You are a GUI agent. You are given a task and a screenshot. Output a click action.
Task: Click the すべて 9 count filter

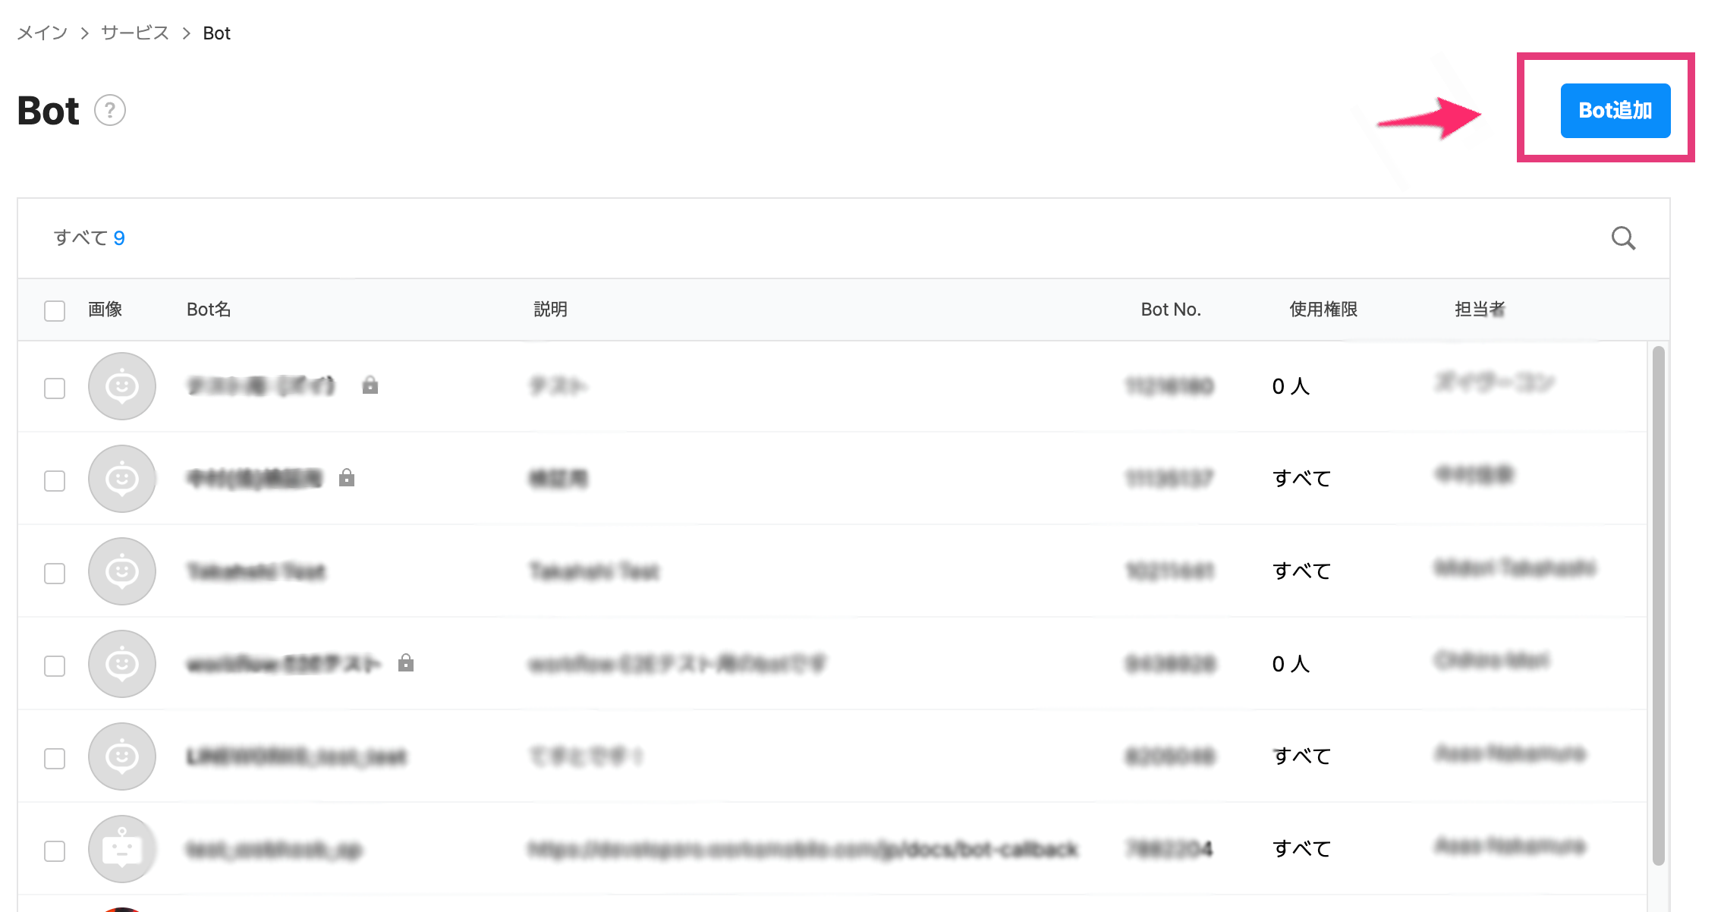point(89,238)
